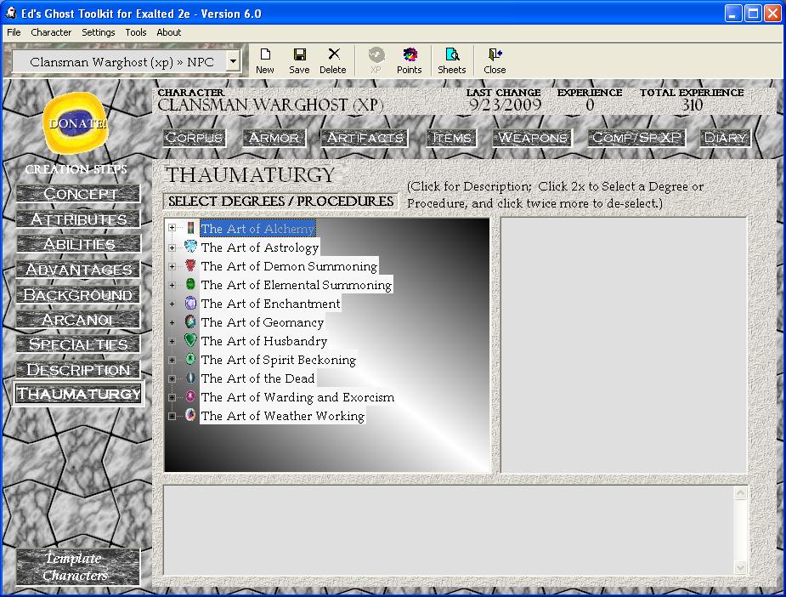
Task: Switch to the Comp/Sp XP tab
Action: point(636,138)
